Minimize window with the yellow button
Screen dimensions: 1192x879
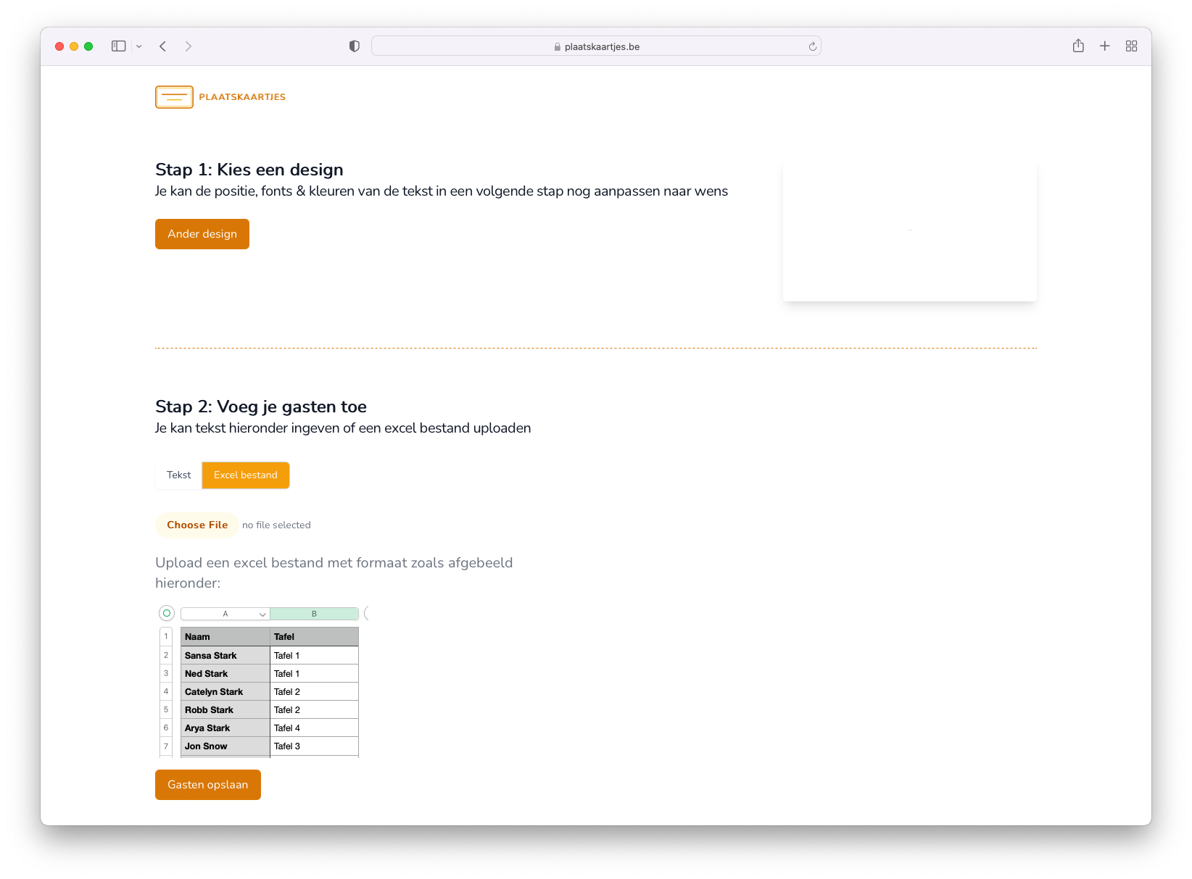74,46
